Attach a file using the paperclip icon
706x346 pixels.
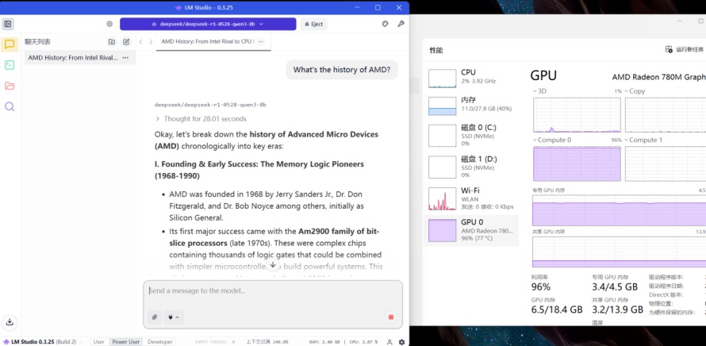[155, 317]
